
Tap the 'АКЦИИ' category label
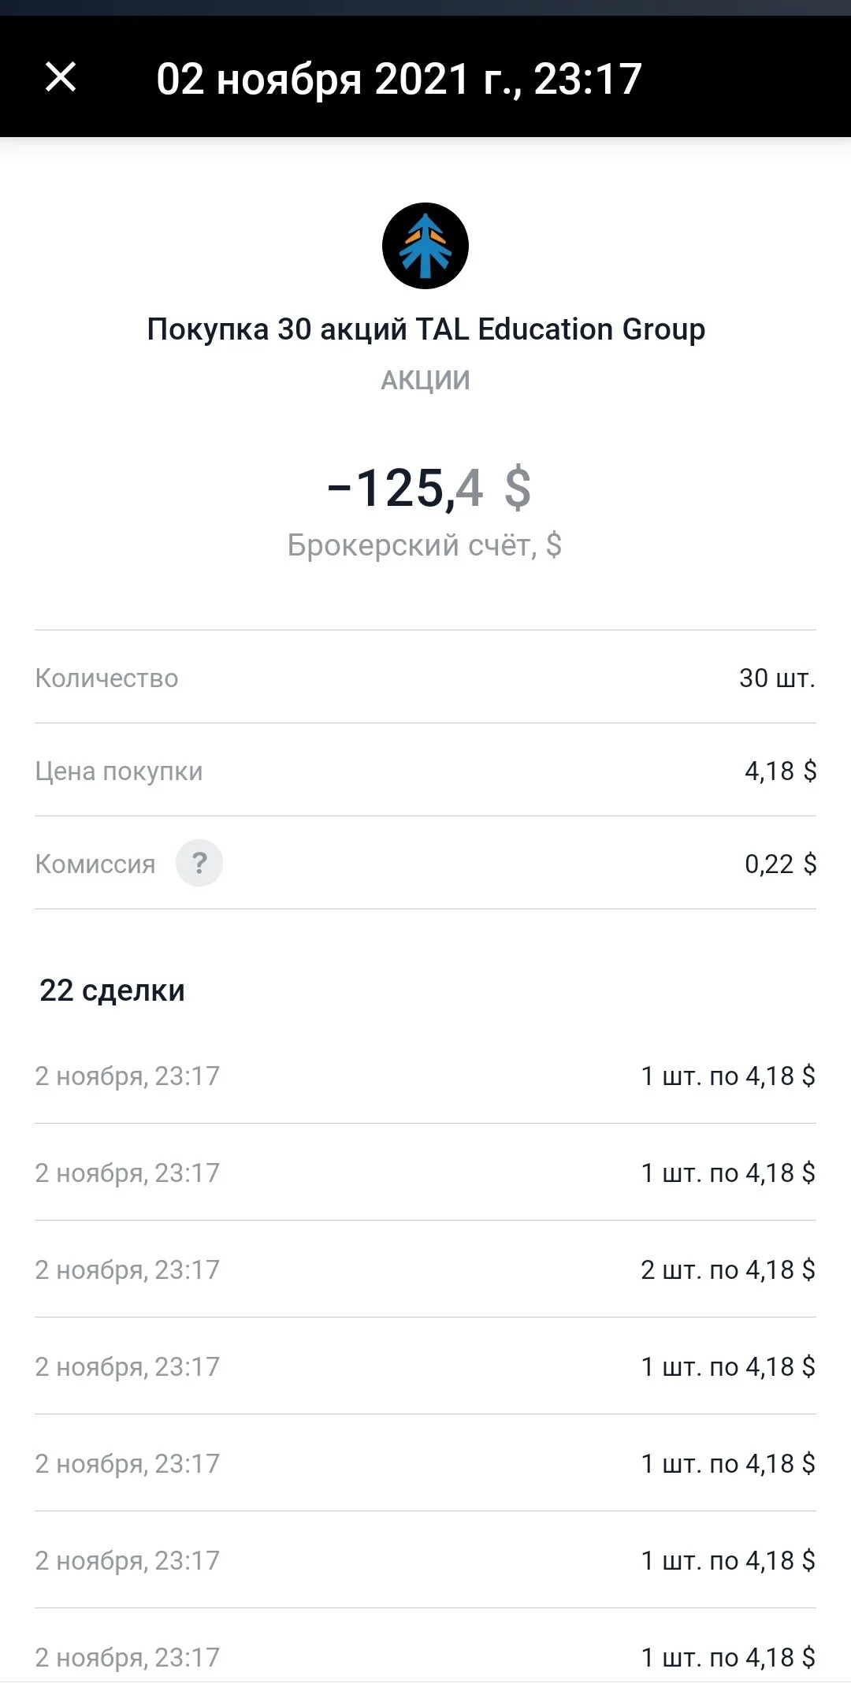pos(425,380)
